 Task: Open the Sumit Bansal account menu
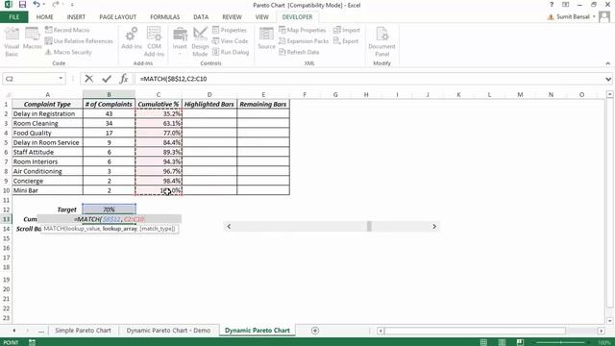pyautogui.click(x=576, y=17)
